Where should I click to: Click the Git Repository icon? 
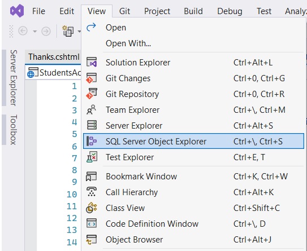[91, 94]
